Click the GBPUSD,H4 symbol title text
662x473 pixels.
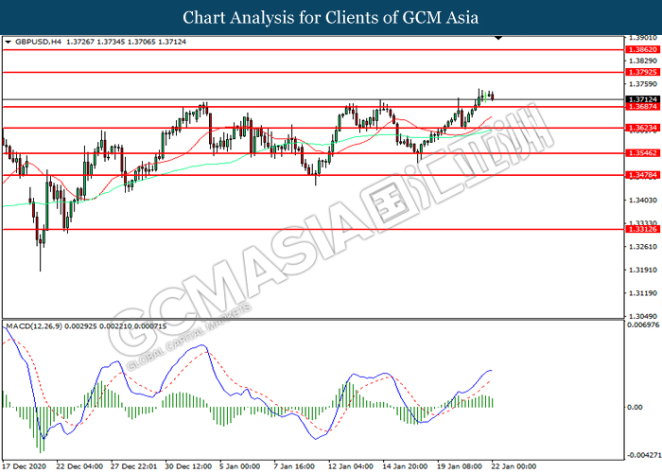coord(38,42)
